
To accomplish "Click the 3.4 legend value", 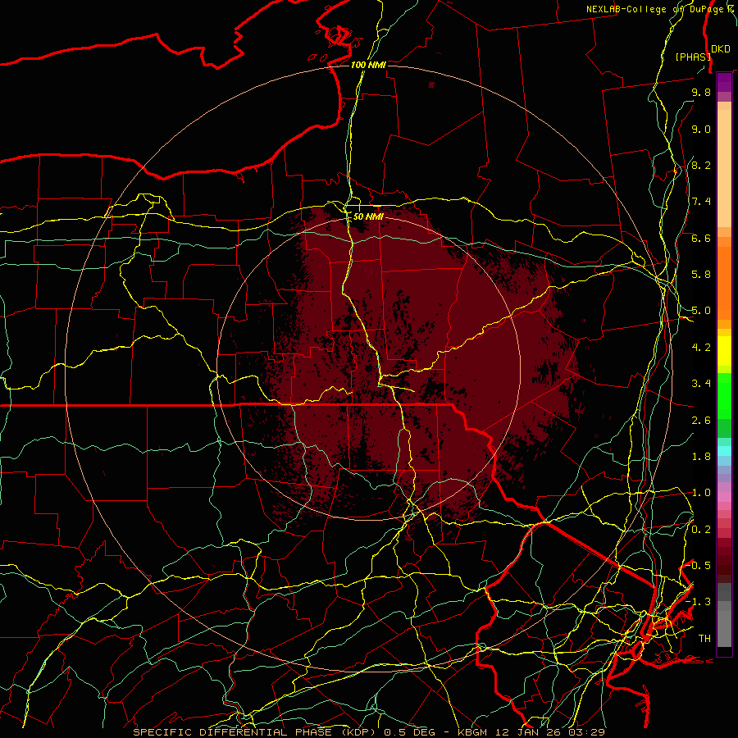I will tap(701, 384).
